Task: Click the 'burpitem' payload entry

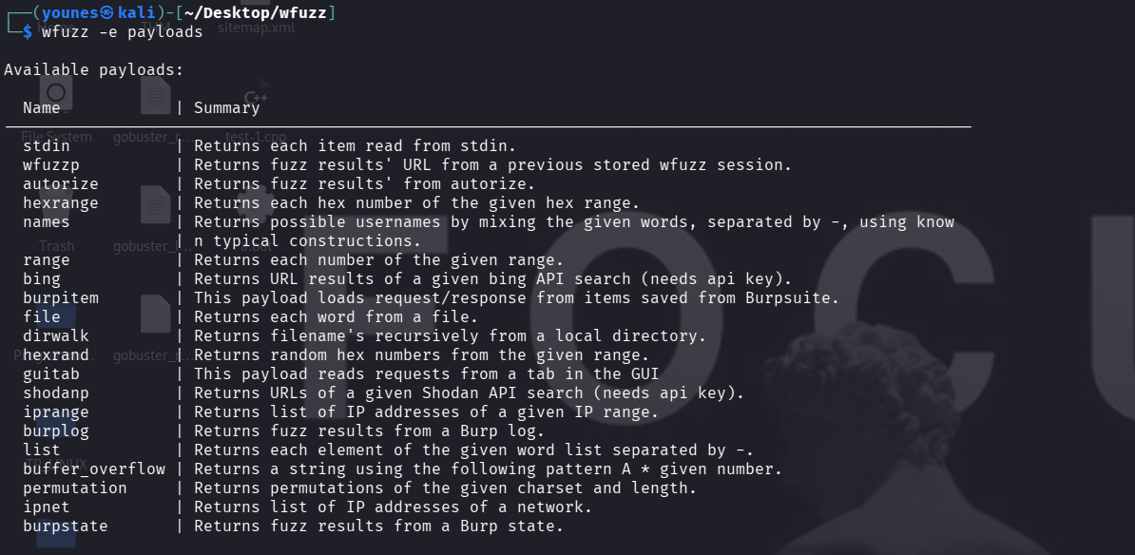Action: (61, 297)
